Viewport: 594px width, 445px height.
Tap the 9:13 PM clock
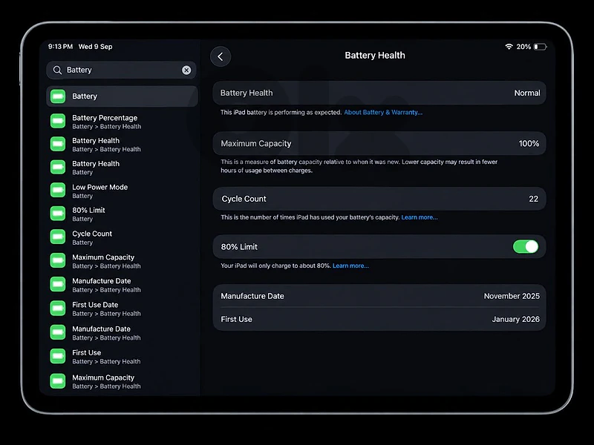60,47
